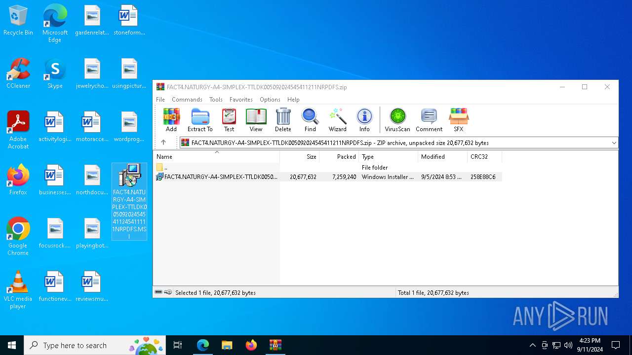
Task: Open the File menu
Action: pyautogui.click(x=160, y=100)
